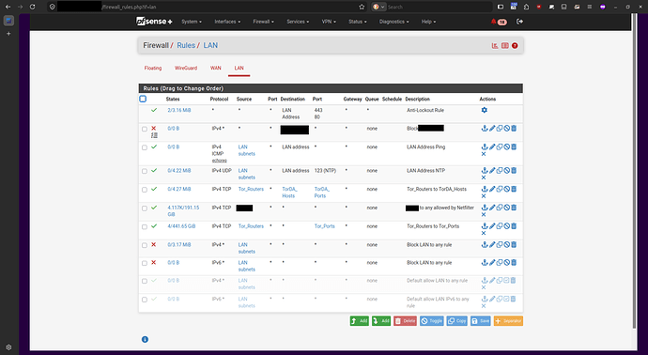Enable the Default allow LAN to any rule

point(507,280)
